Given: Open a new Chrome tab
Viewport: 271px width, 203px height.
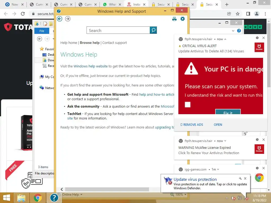Looking at the screenshot, I should click(227, 4).
